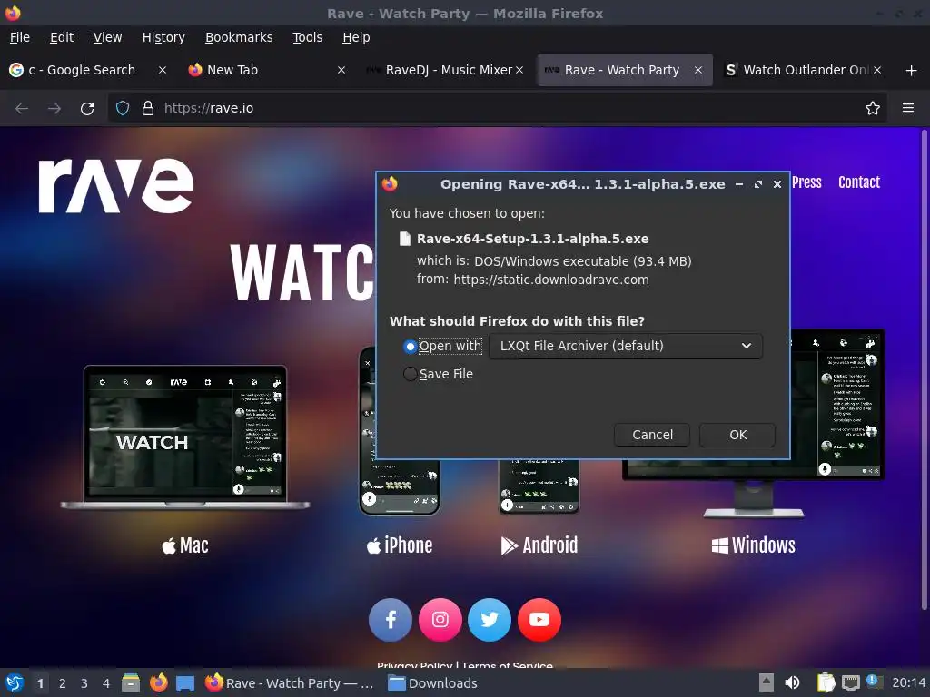Switch to virtual desktop 4
The height and width of the screenshot is (697, 930).
point(106,683)
